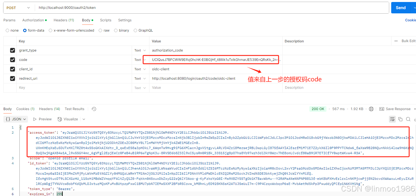Select the none body type
Image resolution: width=416 pixels, height=196 pixels.
pyautogui.click(x=12, y=30)
